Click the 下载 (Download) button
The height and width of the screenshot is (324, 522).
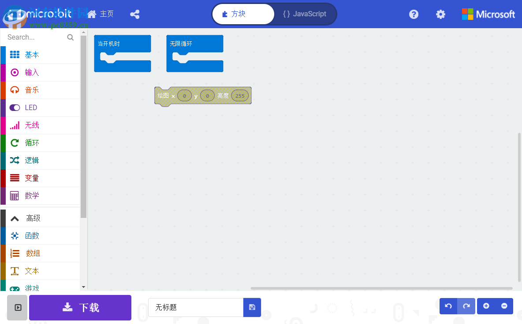click(x=80, y=307)
